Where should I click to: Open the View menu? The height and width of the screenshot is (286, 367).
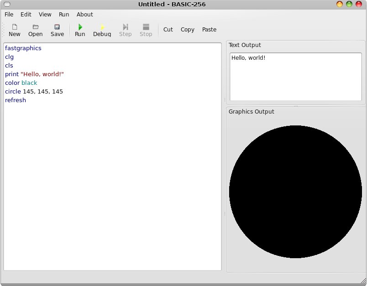click(44, 14)
